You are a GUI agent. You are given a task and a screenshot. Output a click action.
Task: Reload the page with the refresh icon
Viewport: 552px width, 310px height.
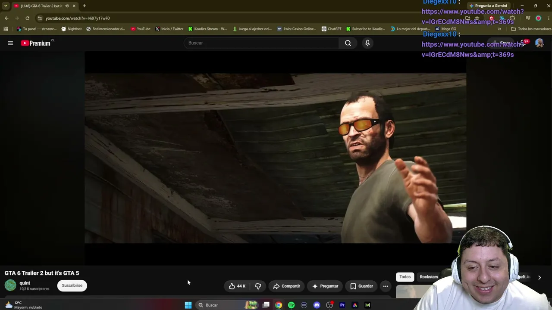point(27,18)
